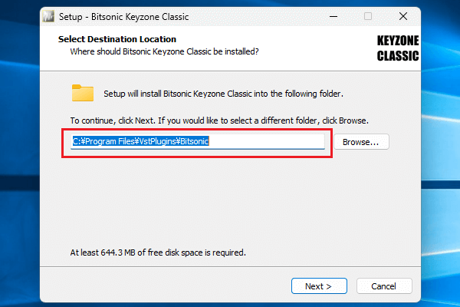The height and width of the screenshot is (307, 460).
Task: Click the yellow folder icon
Action: click(82, 94)
